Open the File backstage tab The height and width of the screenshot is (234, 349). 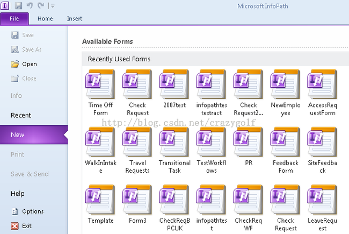click(14, 18)
